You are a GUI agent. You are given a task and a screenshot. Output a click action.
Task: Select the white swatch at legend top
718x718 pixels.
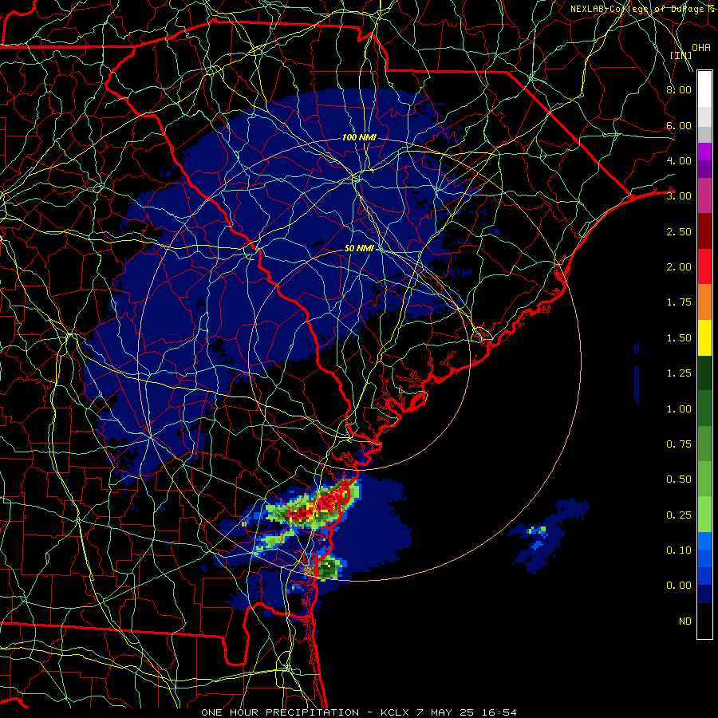click(x=704, y=89)
